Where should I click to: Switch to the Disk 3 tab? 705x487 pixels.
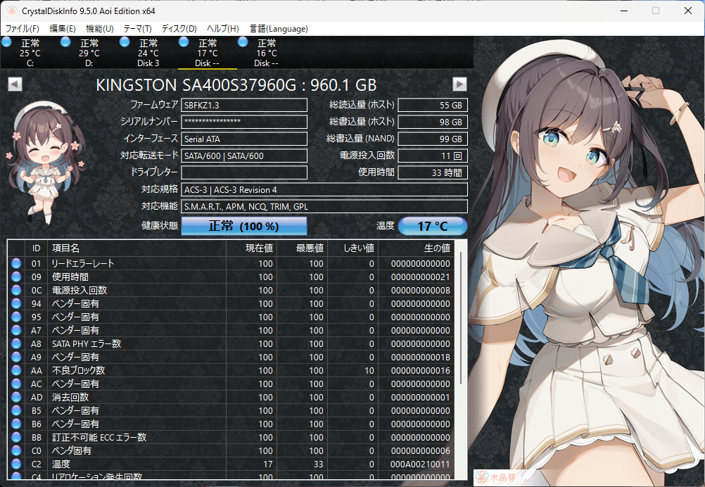tap(148, 53)
